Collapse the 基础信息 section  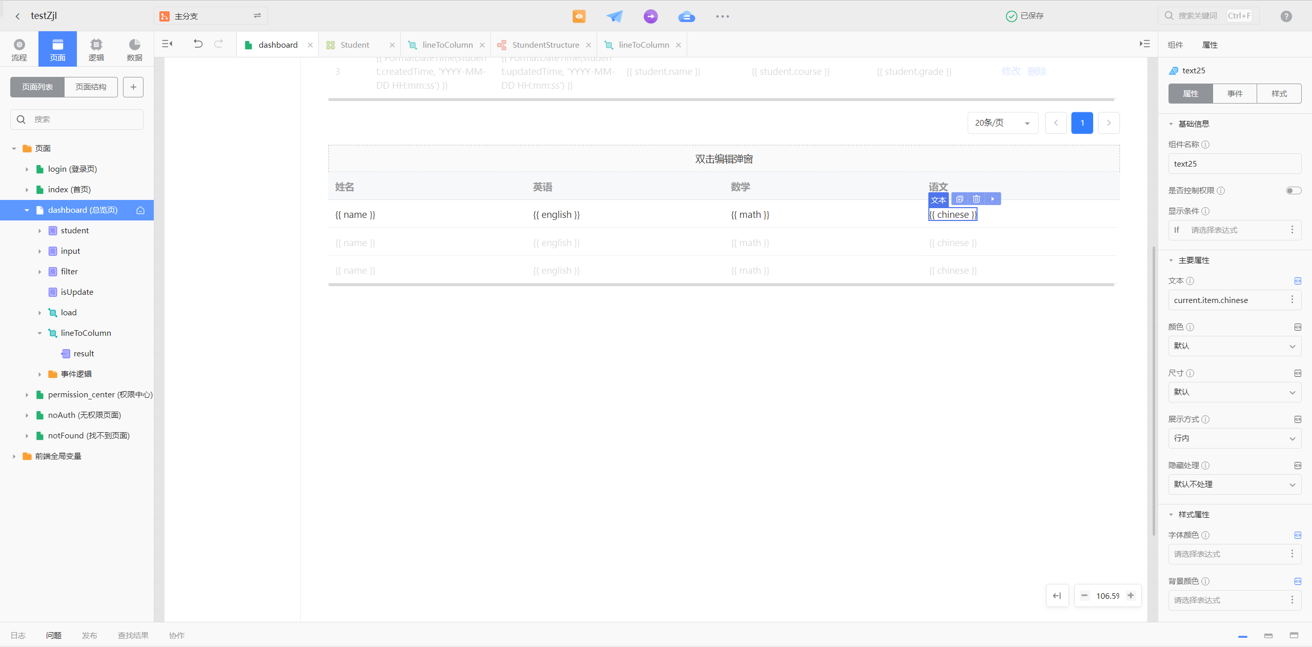coord(1171,124)
